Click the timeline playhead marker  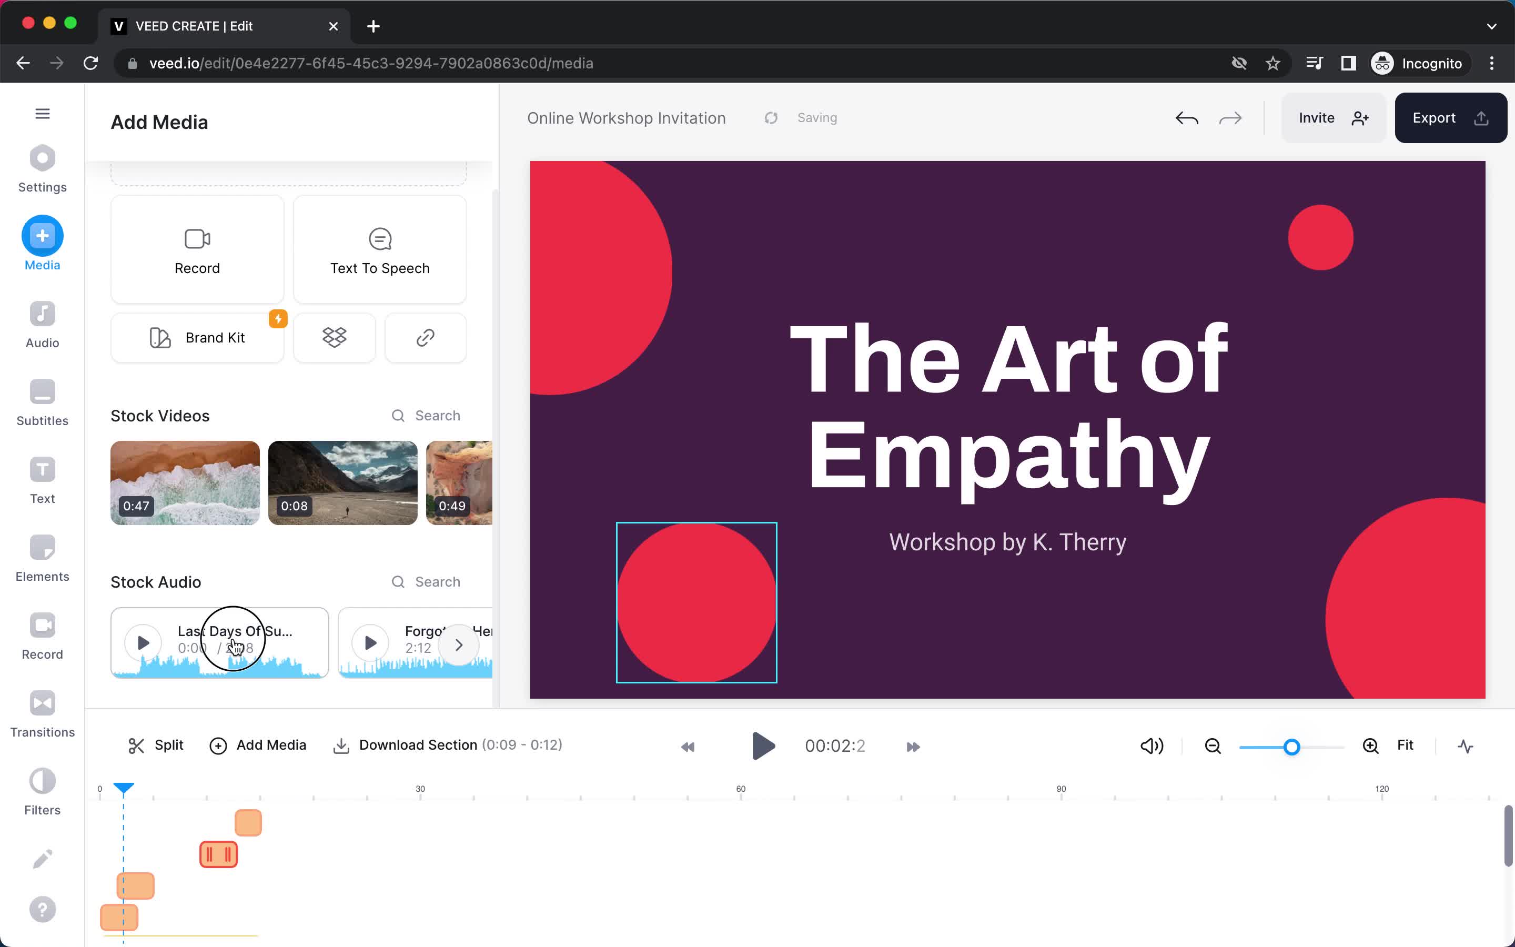[123, 788]
